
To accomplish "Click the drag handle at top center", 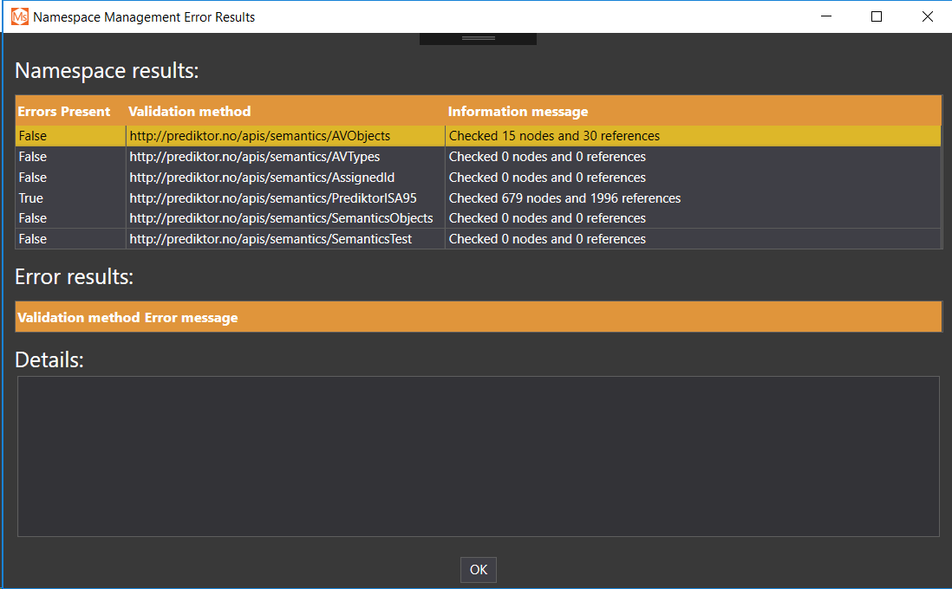I will [478, 39].
